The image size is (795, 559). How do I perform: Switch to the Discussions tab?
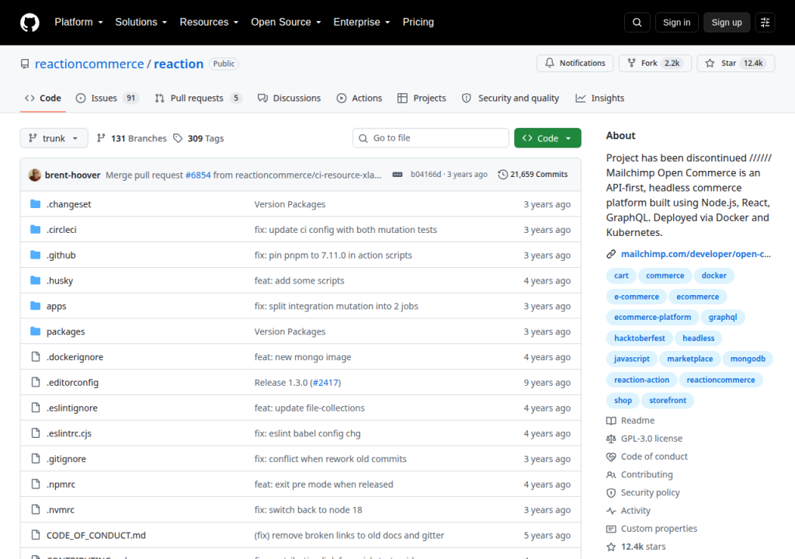(x=289, y=99)
